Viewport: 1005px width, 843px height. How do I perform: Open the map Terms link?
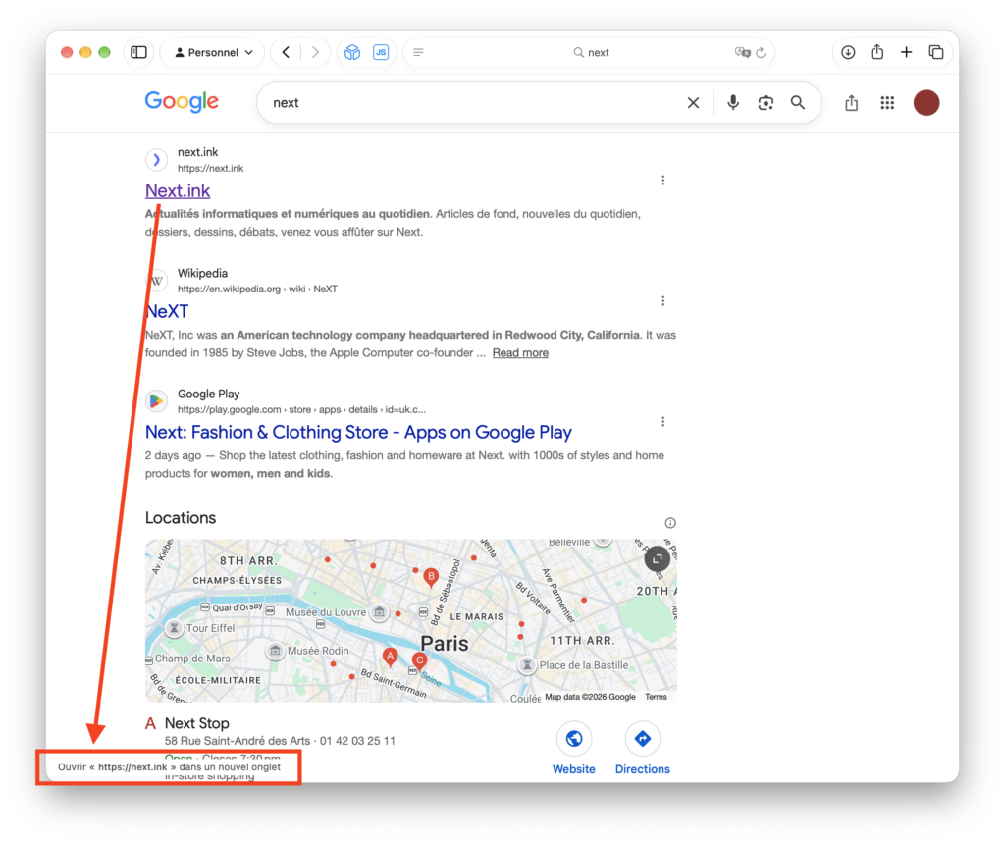click(656, 697)
